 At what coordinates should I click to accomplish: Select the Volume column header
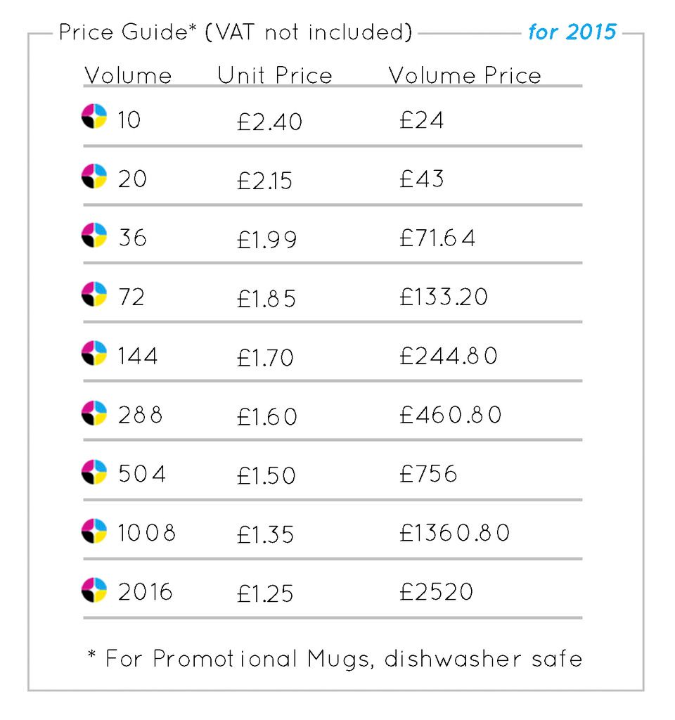click(x=128, y=75)
